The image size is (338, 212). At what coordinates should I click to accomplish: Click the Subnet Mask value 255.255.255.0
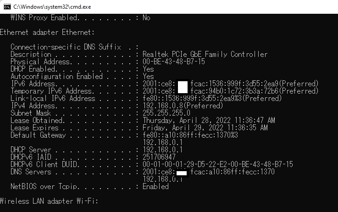pyautogui.click(x=166, y=113)
